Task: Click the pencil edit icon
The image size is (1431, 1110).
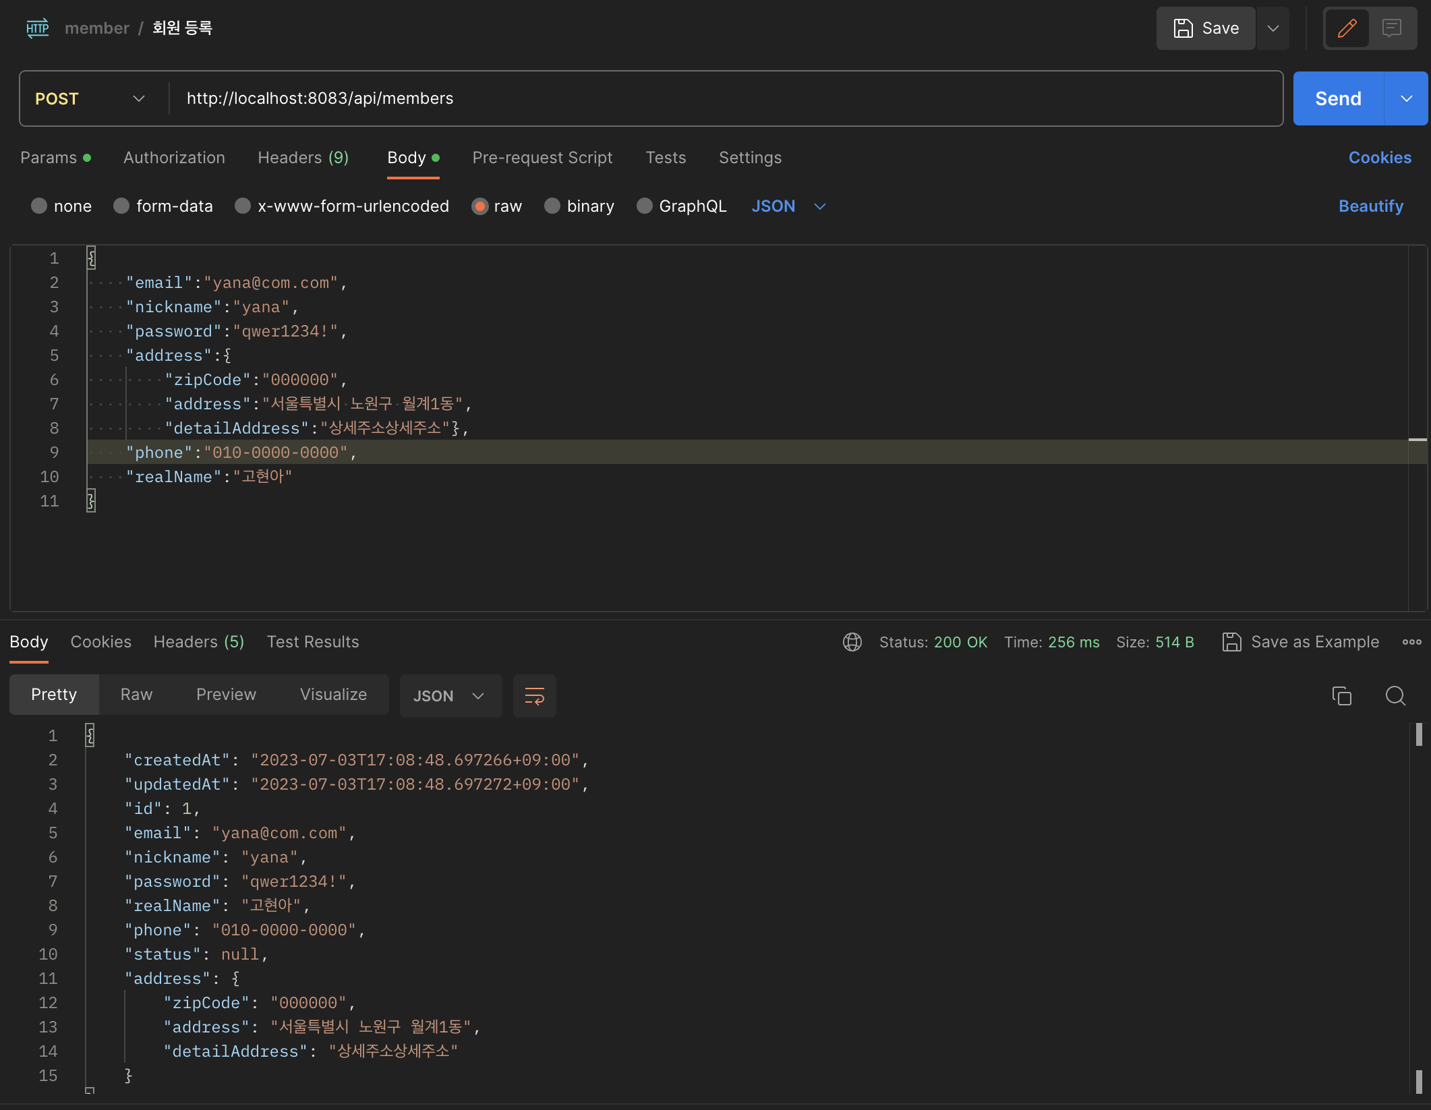Action: click(x=1347, y=28)
